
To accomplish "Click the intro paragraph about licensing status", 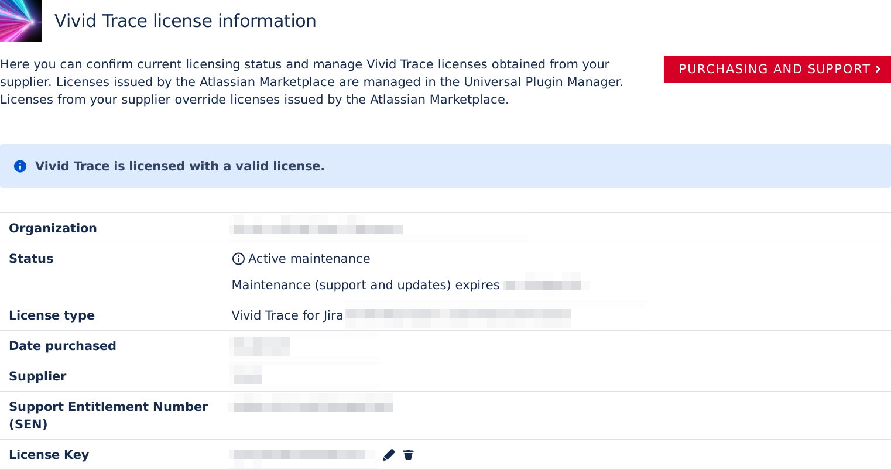I will (x=311, y=82).
